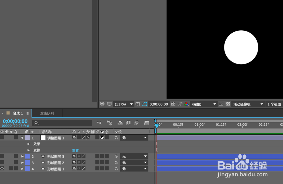Enable the motion blur timeline icon

(136, 123)
